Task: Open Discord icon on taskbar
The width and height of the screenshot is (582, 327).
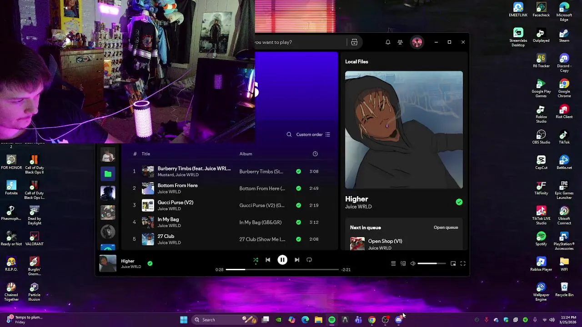Action: coord(399,320)
